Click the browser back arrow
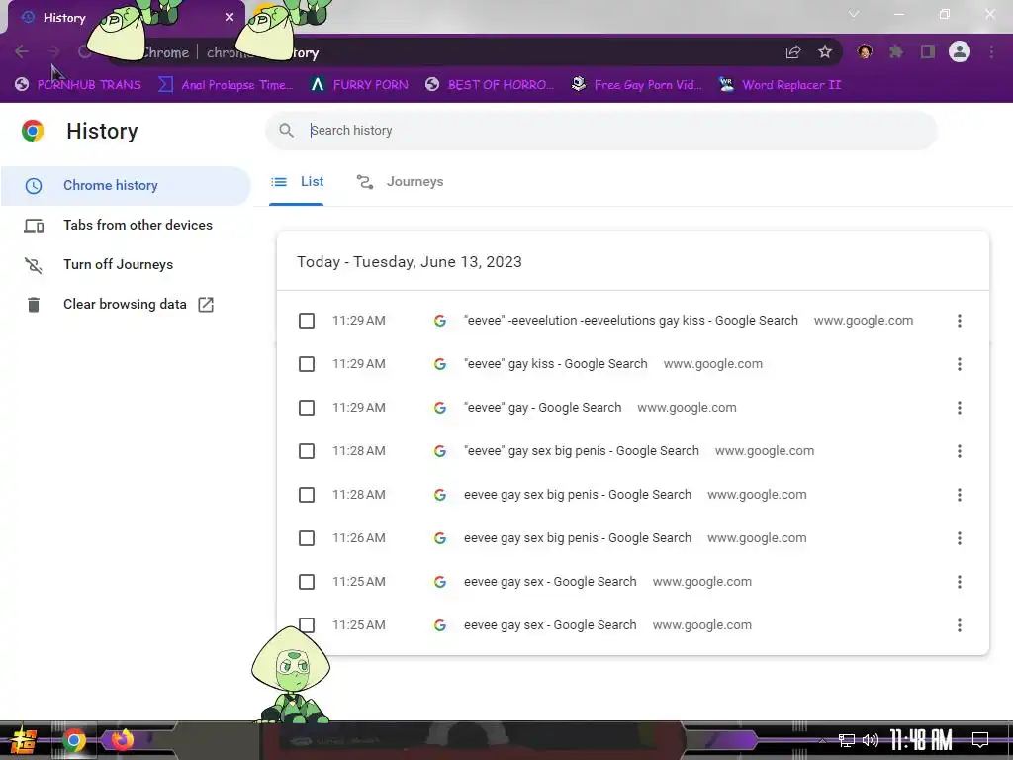 click(x=22, y=51)
